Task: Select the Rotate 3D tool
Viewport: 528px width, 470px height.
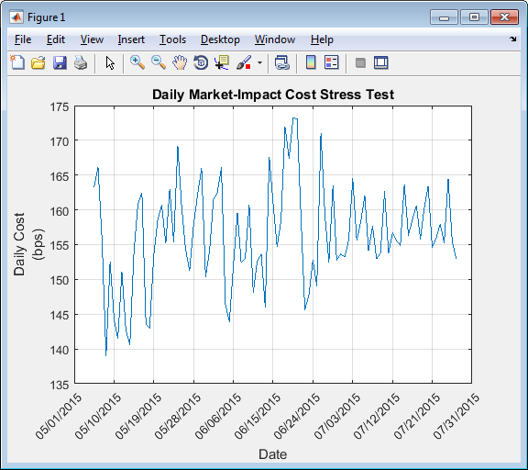Action: point(201,62)
